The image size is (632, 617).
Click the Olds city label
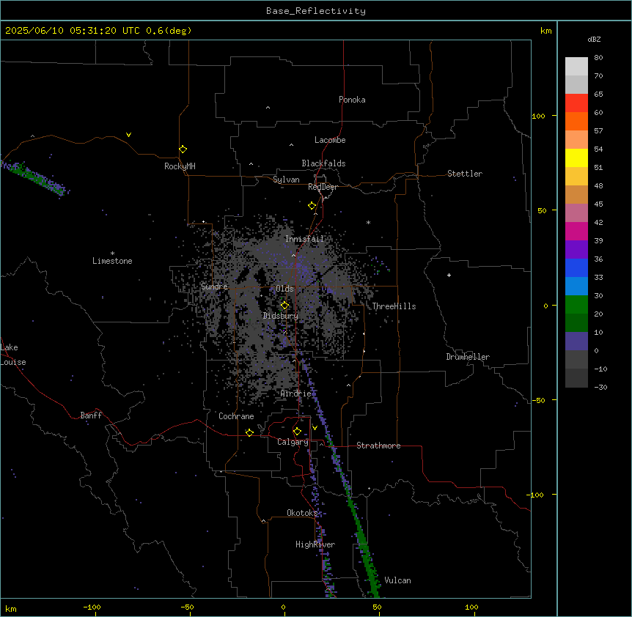tap(284, 289)
